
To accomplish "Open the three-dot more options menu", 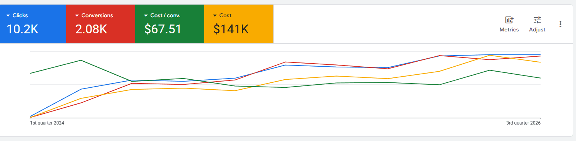I will click(560, 24).
